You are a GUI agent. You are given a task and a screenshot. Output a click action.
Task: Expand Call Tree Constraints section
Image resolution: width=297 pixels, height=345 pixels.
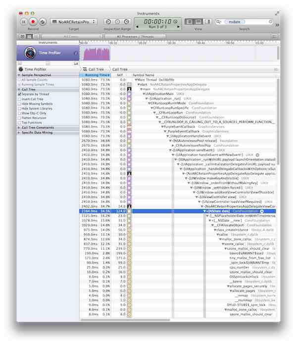pyautogui.click(x=19, y=127)
